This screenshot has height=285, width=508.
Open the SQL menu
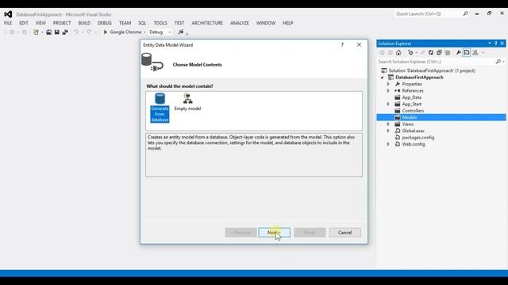pyautogui.click(x=142, y=23)
